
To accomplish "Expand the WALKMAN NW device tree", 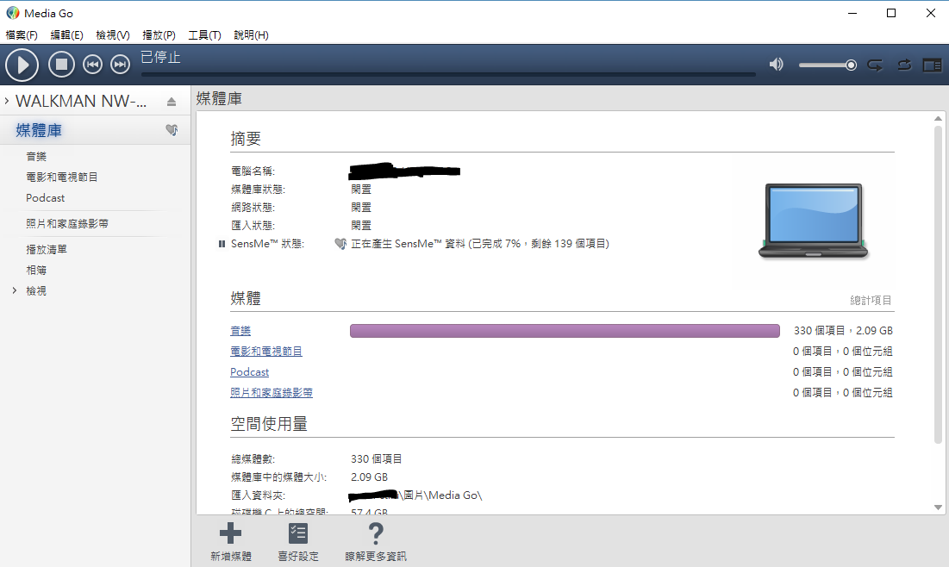I will pyautogui.click(x=7, y=101).
